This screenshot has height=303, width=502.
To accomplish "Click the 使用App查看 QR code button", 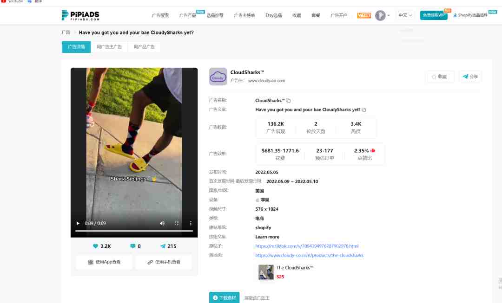I will [x=104, y=262].
